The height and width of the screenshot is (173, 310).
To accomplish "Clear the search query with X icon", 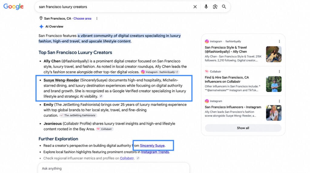I will click(x=195, y=7).
